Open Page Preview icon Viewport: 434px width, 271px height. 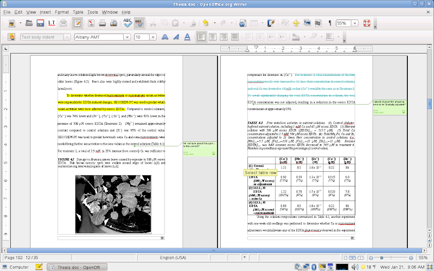click(x=113, y=23)
